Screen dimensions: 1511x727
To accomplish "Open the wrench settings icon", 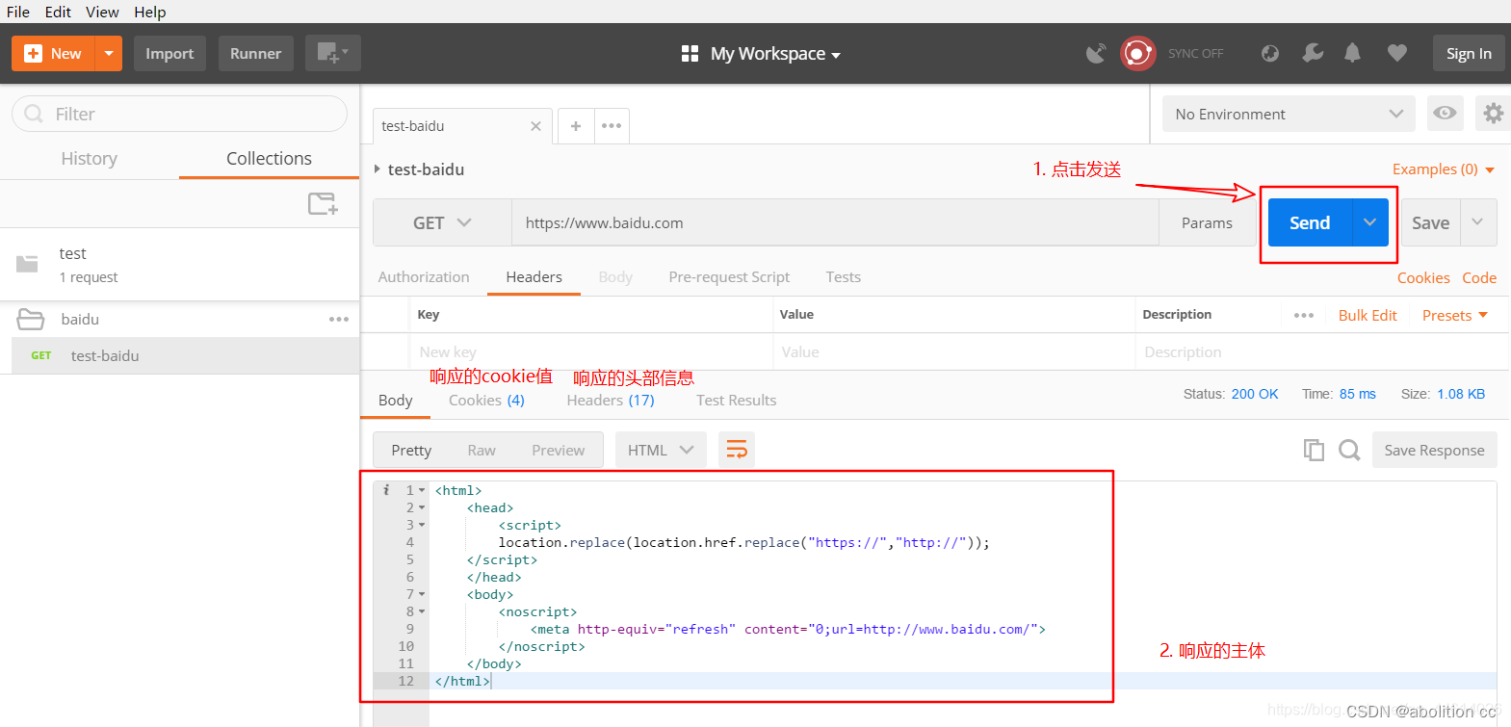I will 1313,53.
